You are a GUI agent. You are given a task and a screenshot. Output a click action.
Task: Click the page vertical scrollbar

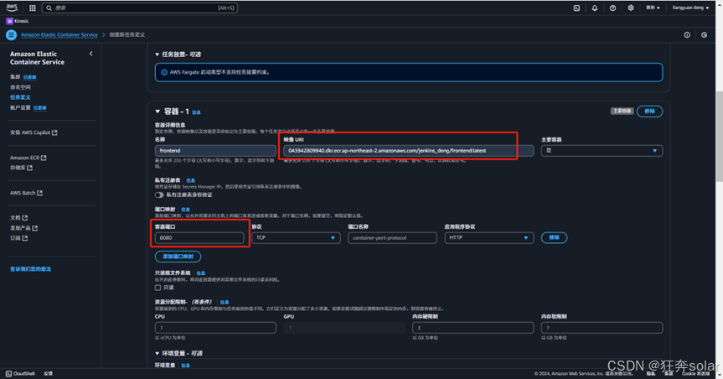(x=720, y=136)
